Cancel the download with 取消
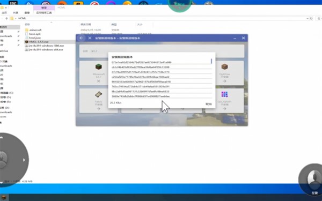Screen dimensions: 322x201 208,104
